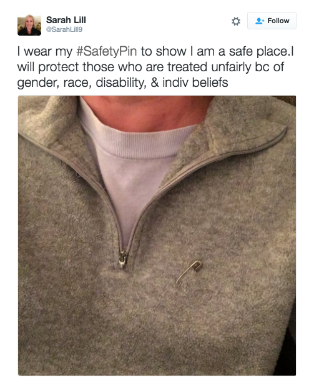Viewport: 314px width, 380px height.
Task: Click the word "Follow" label text
Action: pyautogui.click(x=278, y=21)
